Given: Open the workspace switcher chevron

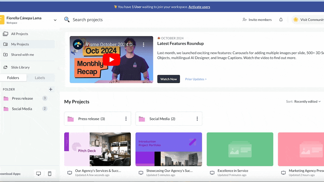Looking at the screenshot, I should click(x=55, y=20).
